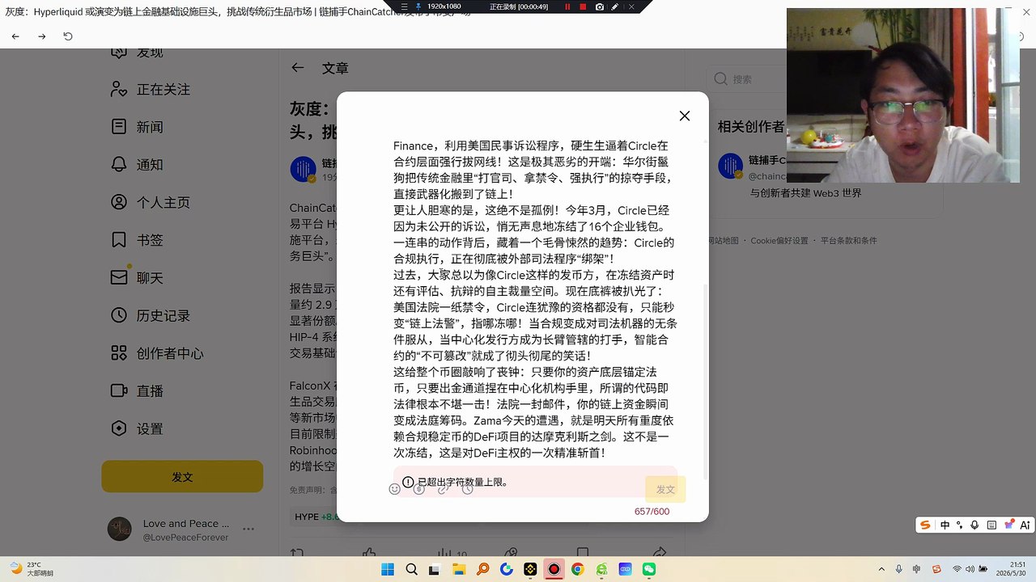Click the taskbar weather widget
The height and width of the screenshot is (582, 1036).
coord(31,569)
